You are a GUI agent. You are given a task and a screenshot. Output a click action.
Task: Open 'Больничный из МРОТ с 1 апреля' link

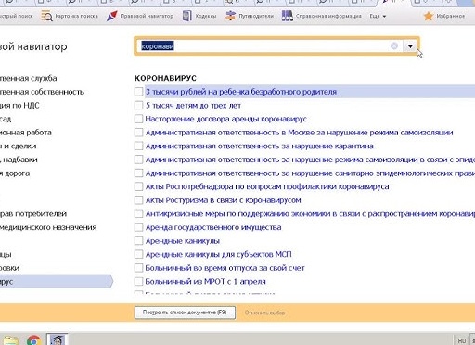point(205,282)
